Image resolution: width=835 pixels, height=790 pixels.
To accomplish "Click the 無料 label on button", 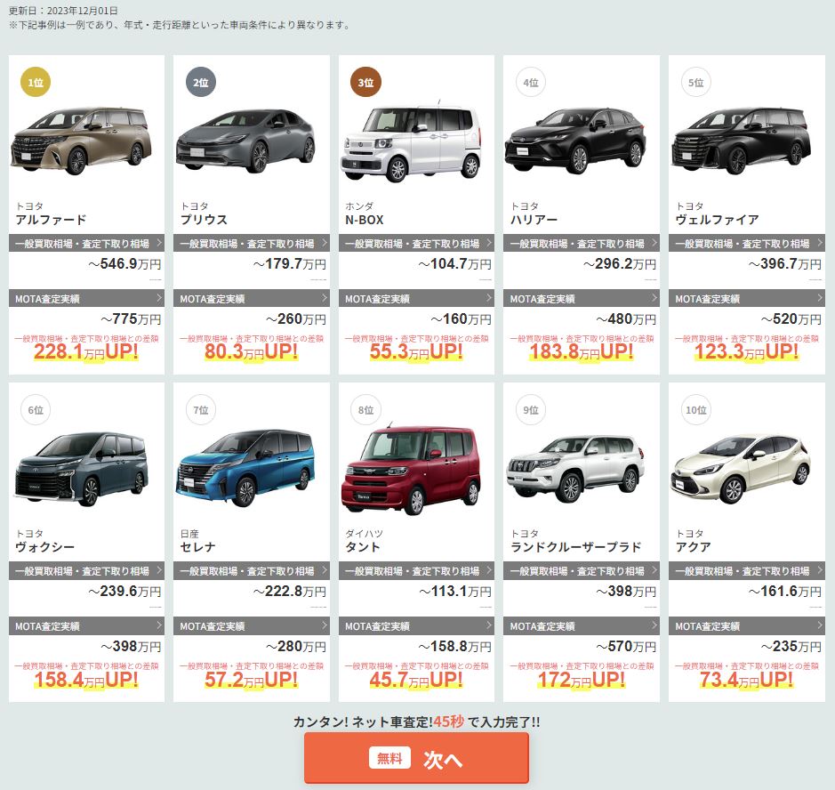I will pos(389,757).
